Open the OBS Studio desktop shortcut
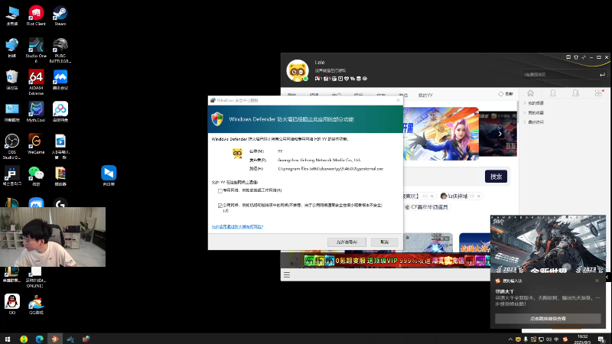612x344 pixels. point(11,146)
